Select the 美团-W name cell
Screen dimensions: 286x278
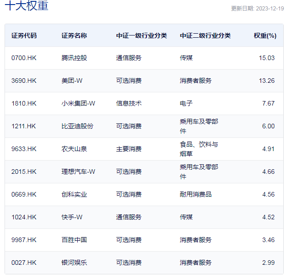point(72,81)
